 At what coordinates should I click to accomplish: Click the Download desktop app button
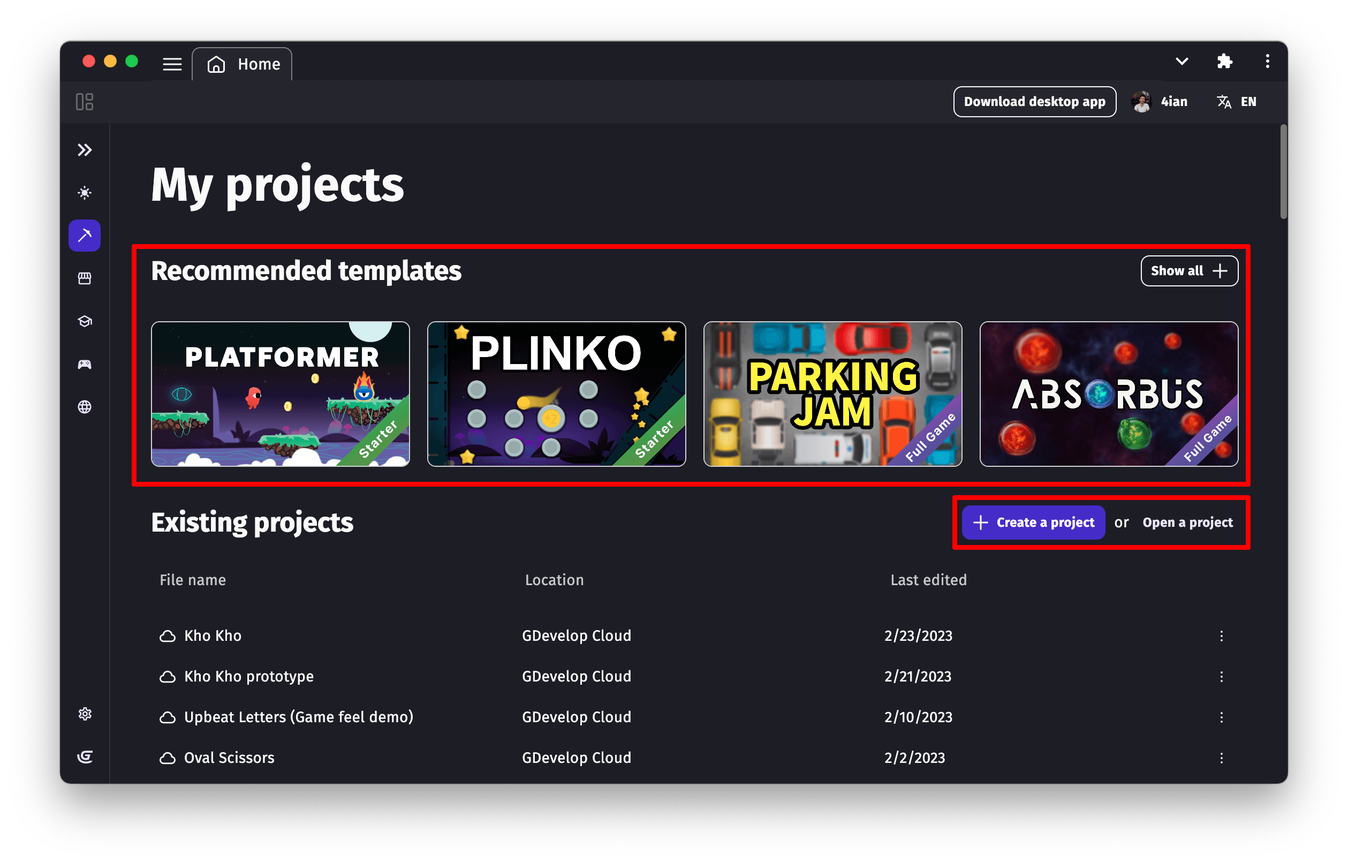(x=1034, y=102)
